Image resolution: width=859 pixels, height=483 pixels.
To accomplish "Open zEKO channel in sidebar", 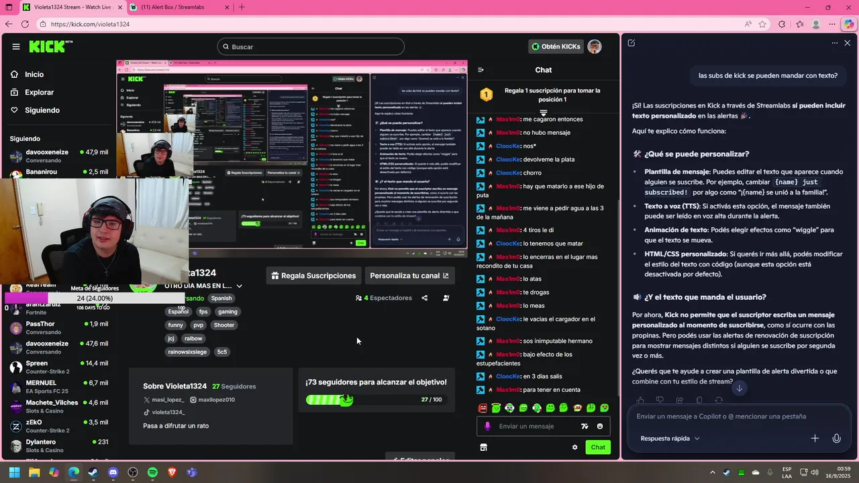I will click(x=59, y=426).
